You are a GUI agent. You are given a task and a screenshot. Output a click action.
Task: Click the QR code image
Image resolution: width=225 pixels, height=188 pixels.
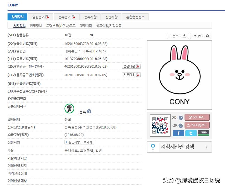pyautogui.click(x=160, y=125)
